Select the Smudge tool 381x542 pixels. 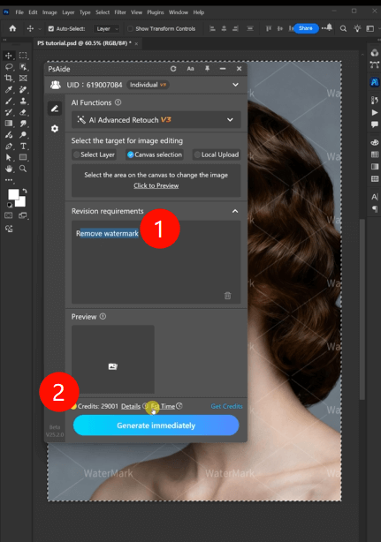pos(23,124)
